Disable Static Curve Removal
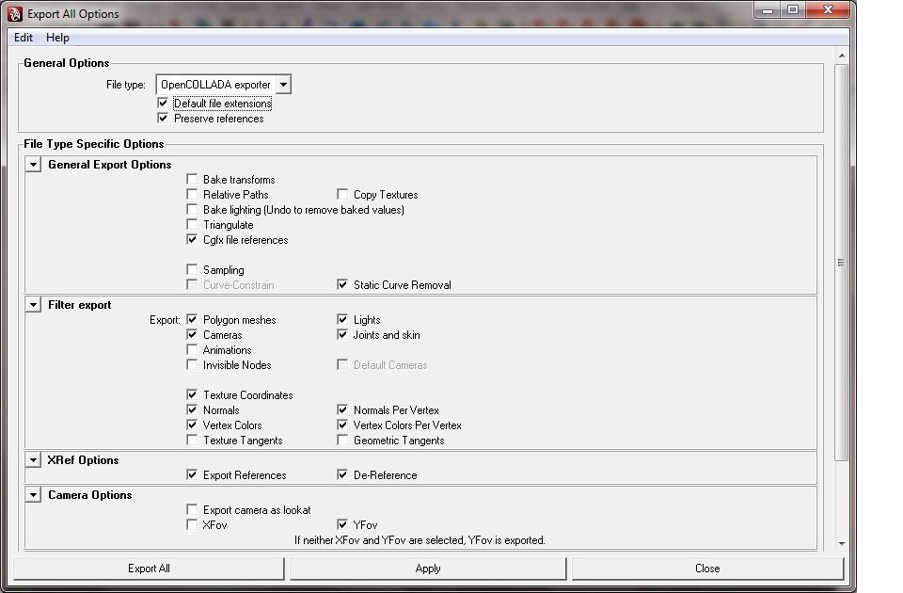 [343, 284]
